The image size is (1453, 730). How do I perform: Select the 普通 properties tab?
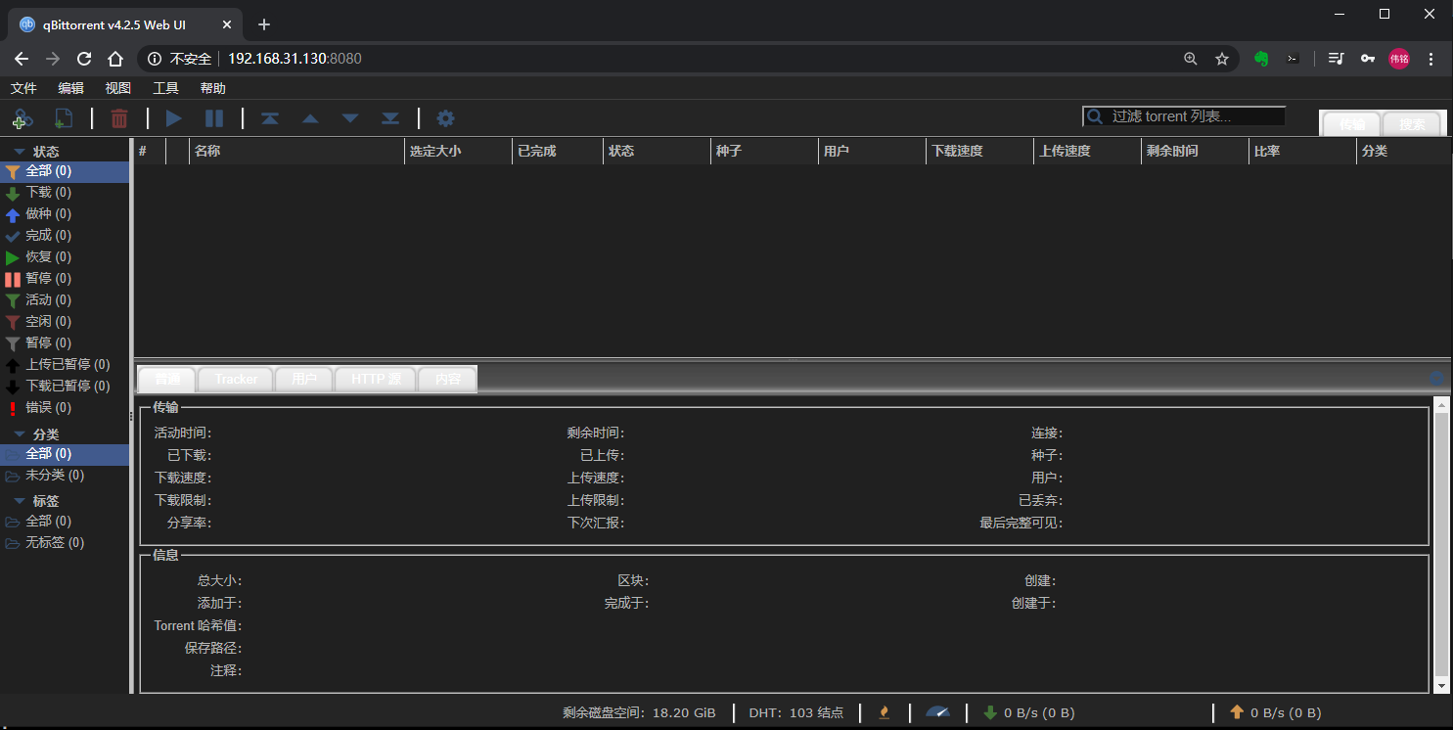(x=167, y=379)
